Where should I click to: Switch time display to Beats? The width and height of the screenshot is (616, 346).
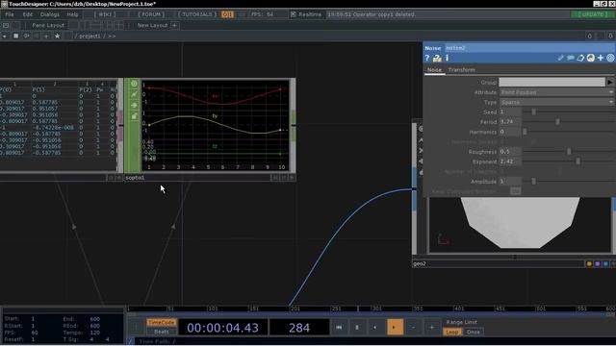[161, 332]
